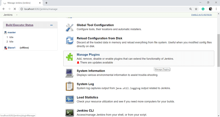Screen dimensions: 220x117
Task: Bookmark this page with the star icon
Action: (196, 9)
